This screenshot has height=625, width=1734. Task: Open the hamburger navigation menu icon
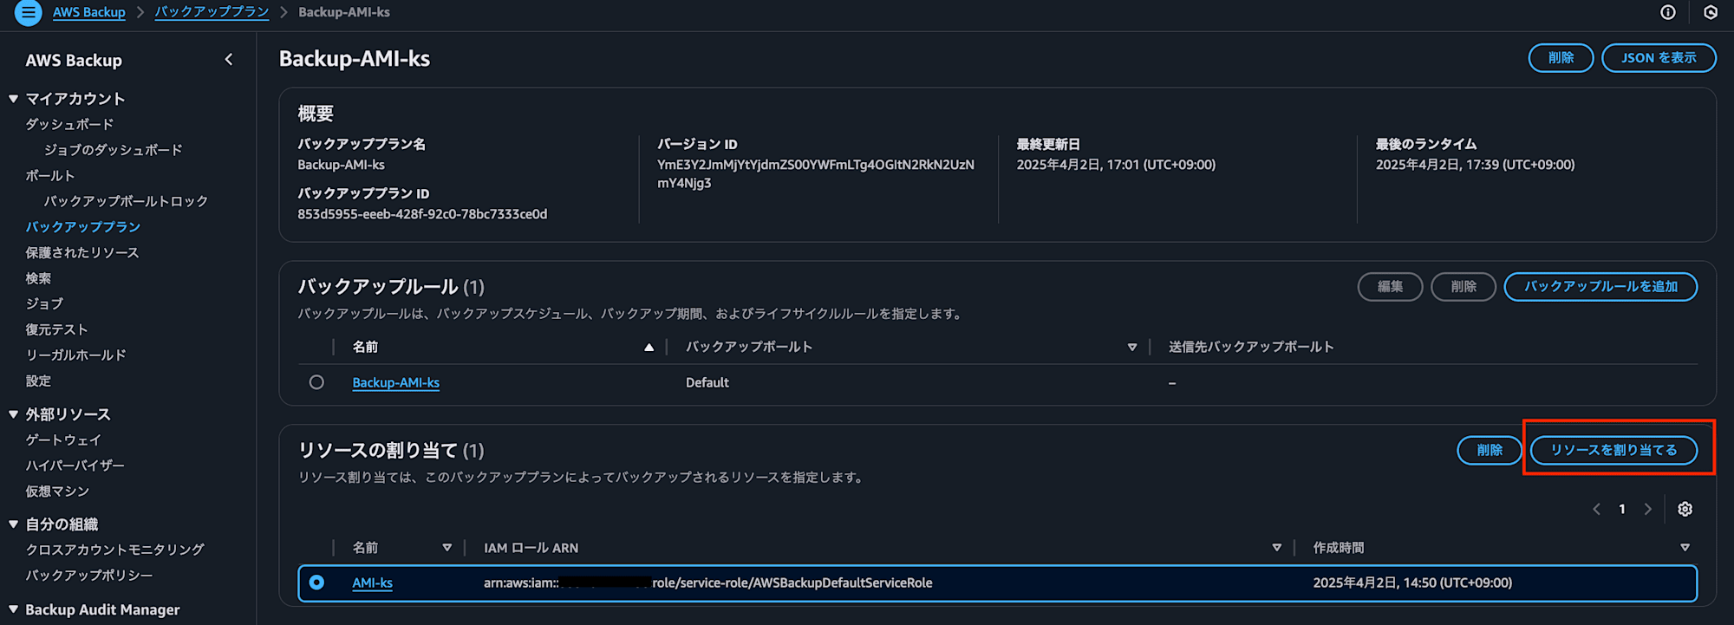click(28, 12)
